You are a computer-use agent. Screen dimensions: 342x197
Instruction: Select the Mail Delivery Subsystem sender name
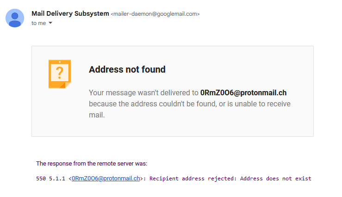coord(70,13)
